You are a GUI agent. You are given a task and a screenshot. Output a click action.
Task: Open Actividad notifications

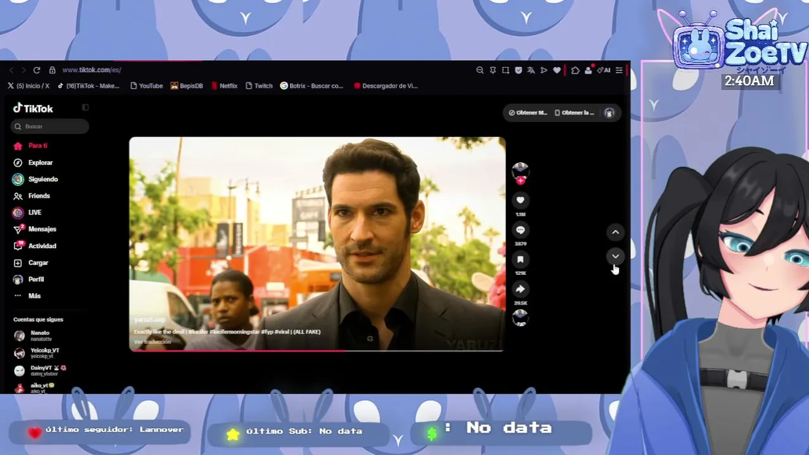[35, 246]
